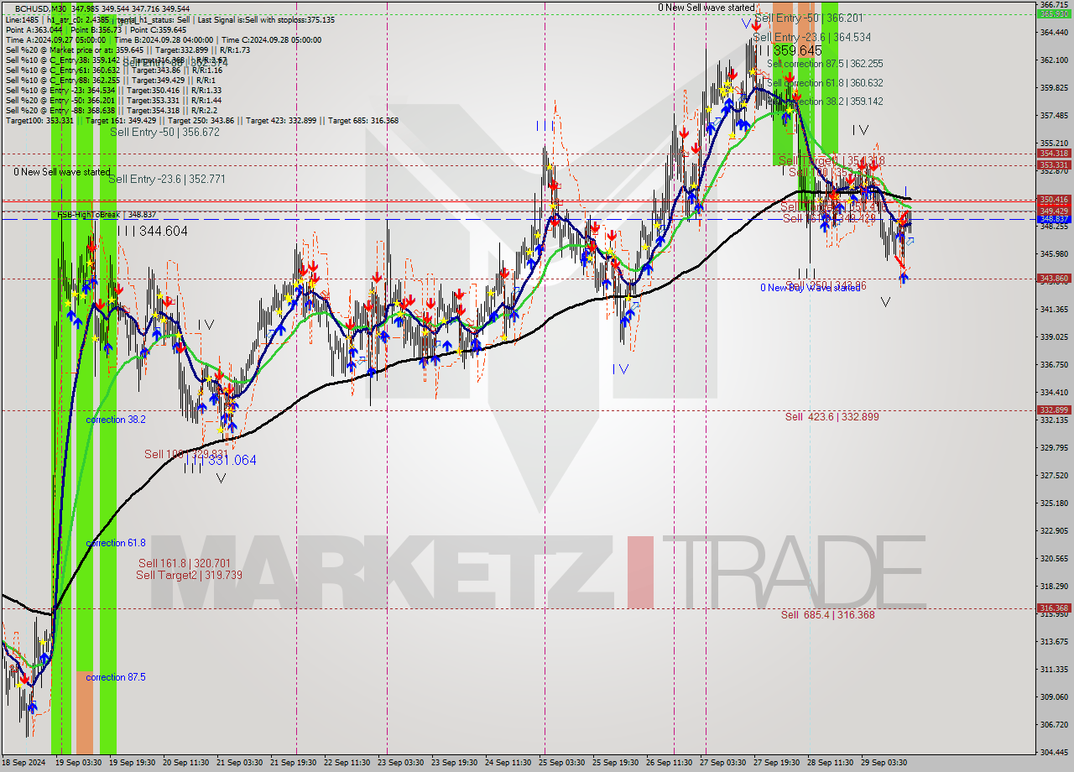Click the 'Sell 423.6 | 332.899' label

point(832,417)
